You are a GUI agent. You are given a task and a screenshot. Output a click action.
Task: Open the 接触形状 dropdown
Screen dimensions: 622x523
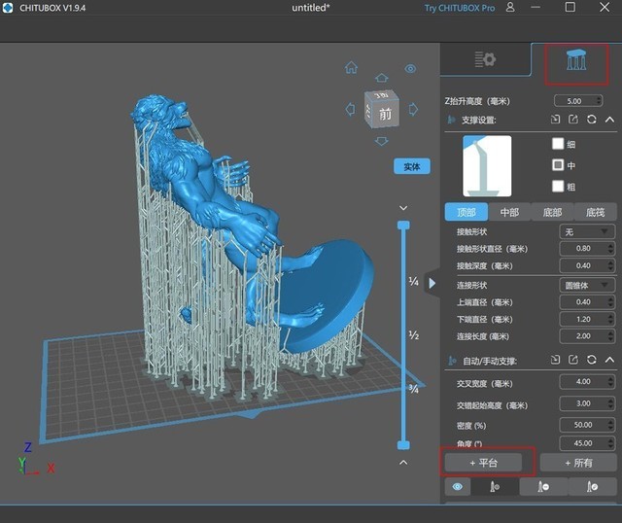[x=586, y=231]
